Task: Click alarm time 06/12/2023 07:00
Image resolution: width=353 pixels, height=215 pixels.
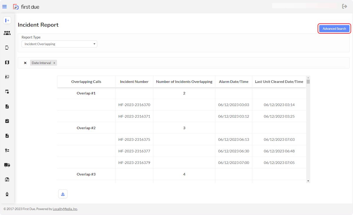Action: 234,162
